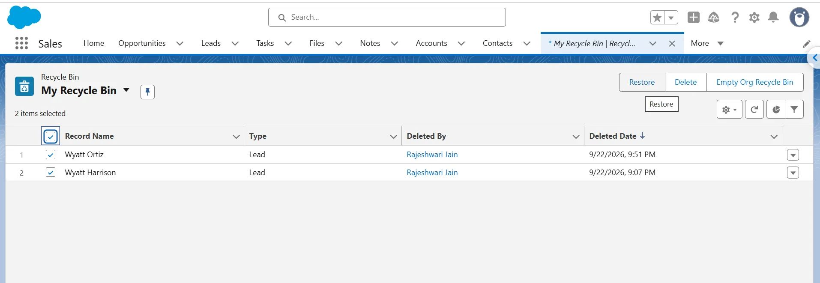
Task: Show charts panel icon
Action: tap(776, 110)
